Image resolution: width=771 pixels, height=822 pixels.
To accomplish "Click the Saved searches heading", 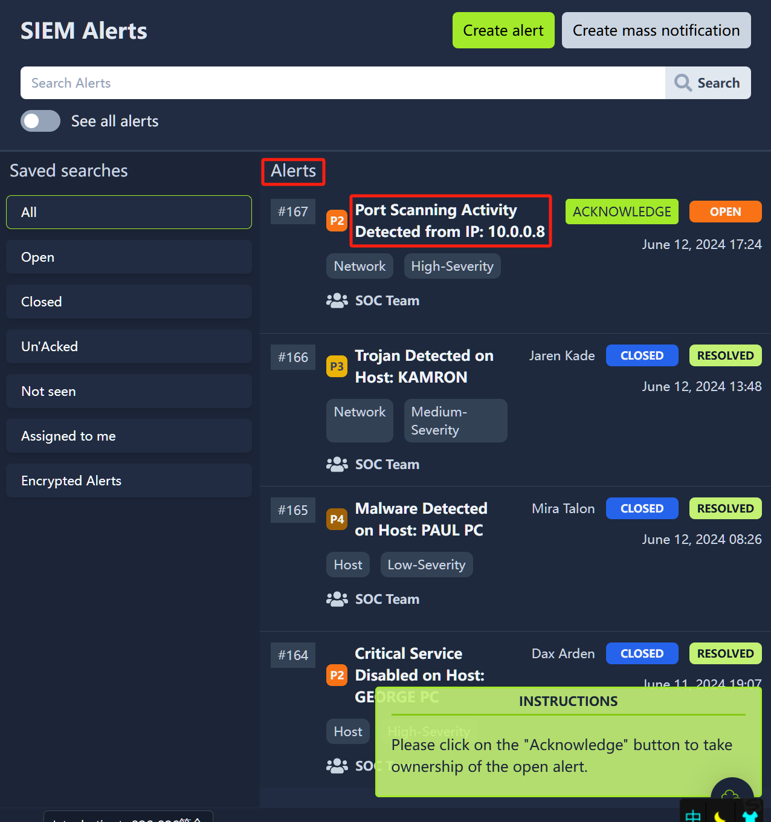I will (69, 170).
